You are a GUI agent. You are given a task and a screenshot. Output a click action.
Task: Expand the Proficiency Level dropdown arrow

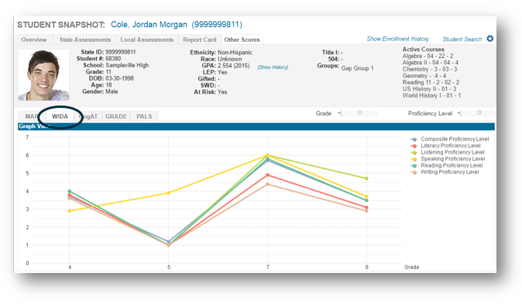click(x=458, y=113)
